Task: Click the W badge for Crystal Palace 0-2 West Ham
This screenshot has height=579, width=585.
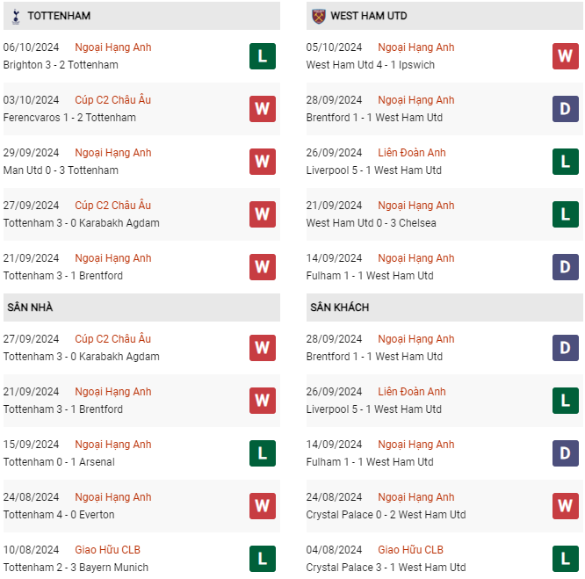Action: (565, 506)
